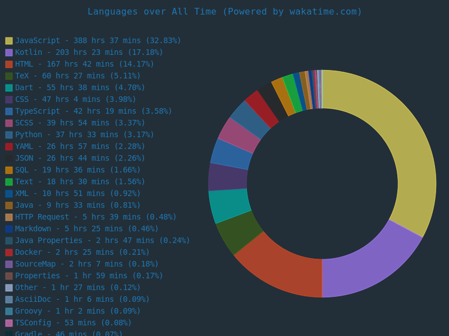Click the Java Properties legend label
Screen dimensions: 449x336
coord(102,241)
